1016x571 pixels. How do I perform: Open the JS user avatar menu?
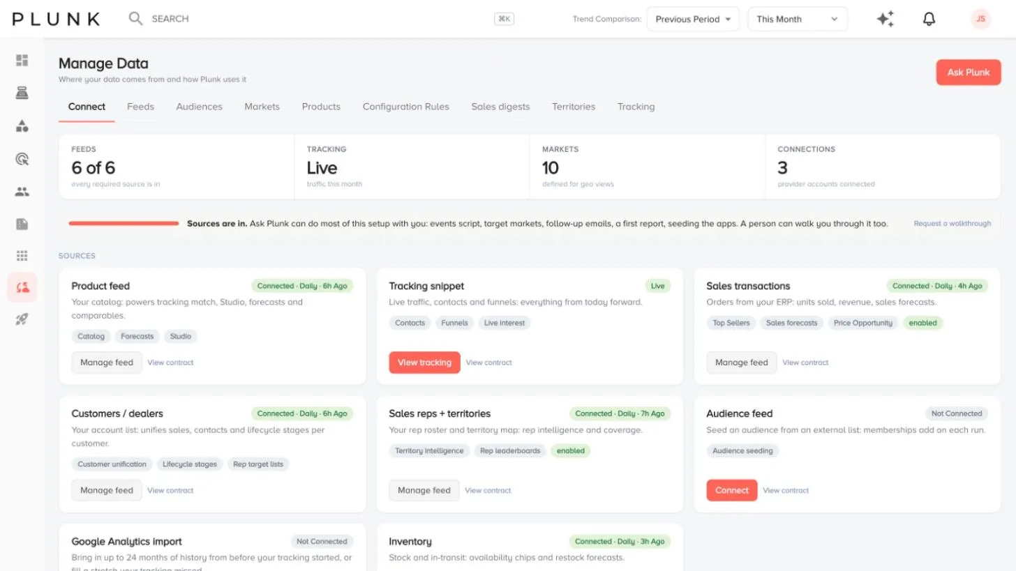(x=980, y=19)
